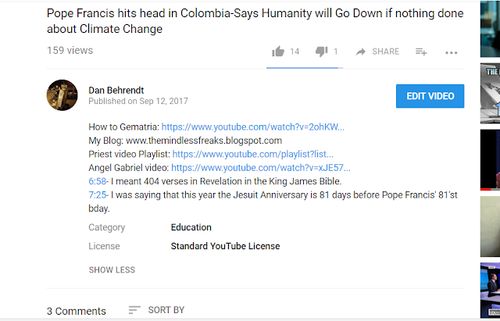Collapse description with SHOW LESS

tap(112, 270)
